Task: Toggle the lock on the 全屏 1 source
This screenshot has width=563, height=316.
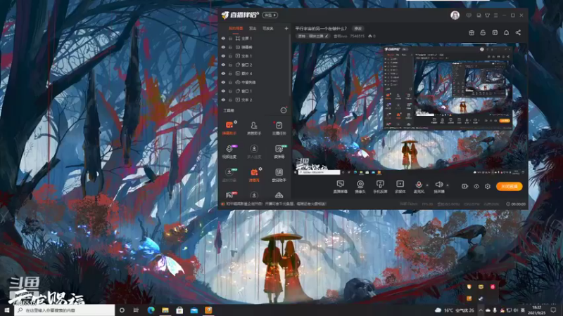Action: tap(231, 39)
